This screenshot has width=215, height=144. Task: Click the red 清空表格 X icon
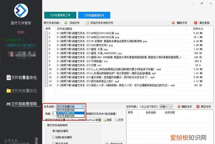coord(196,23)
